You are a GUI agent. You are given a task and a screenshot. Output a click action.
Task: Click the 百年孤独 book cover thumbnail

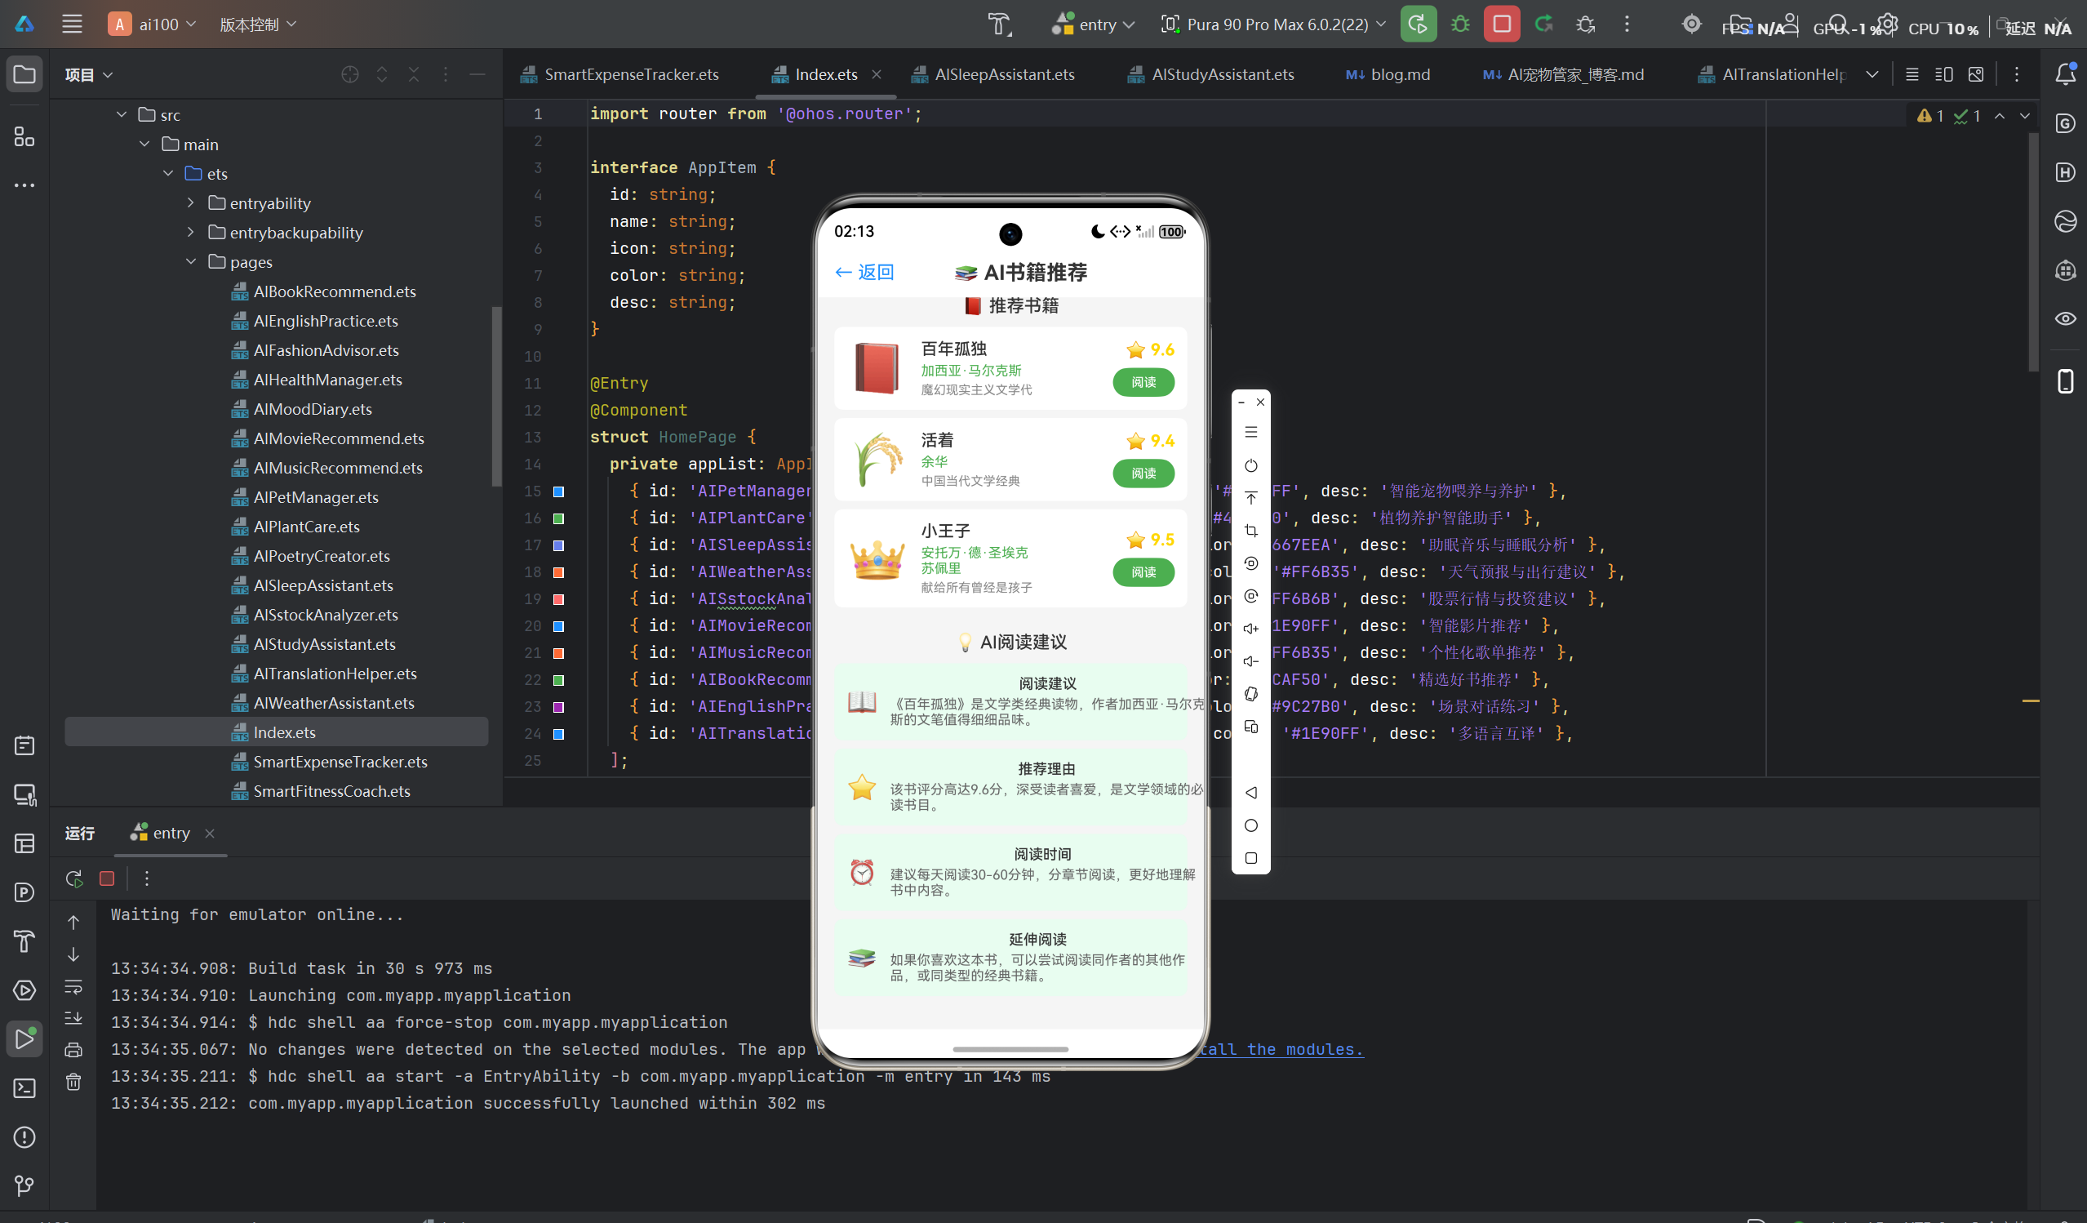click(x=877, y=368)
